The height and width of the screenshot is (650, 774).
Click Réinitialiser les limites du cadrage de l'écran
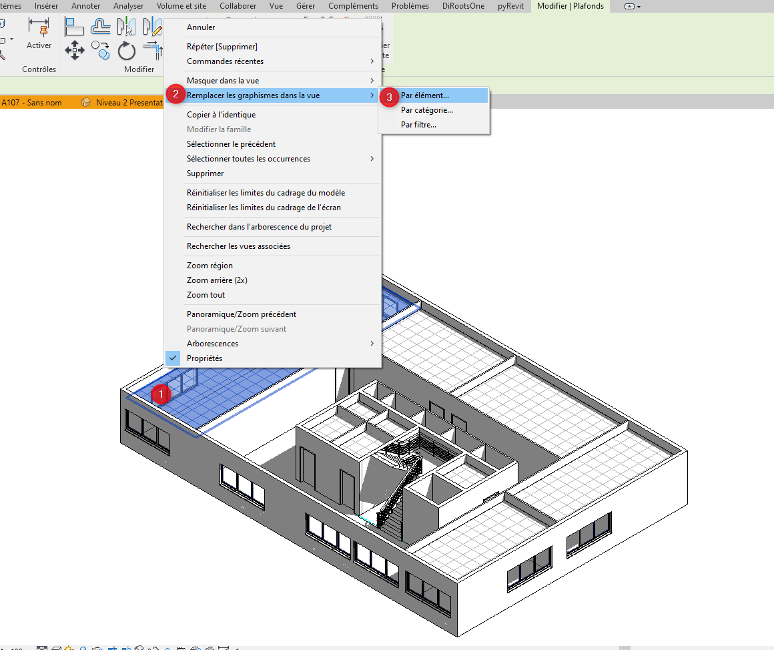click(272, 208)
